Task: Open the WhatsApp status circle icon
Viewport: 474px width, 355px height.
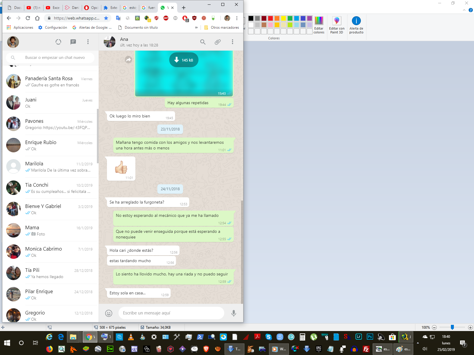Action: [58, 42]
